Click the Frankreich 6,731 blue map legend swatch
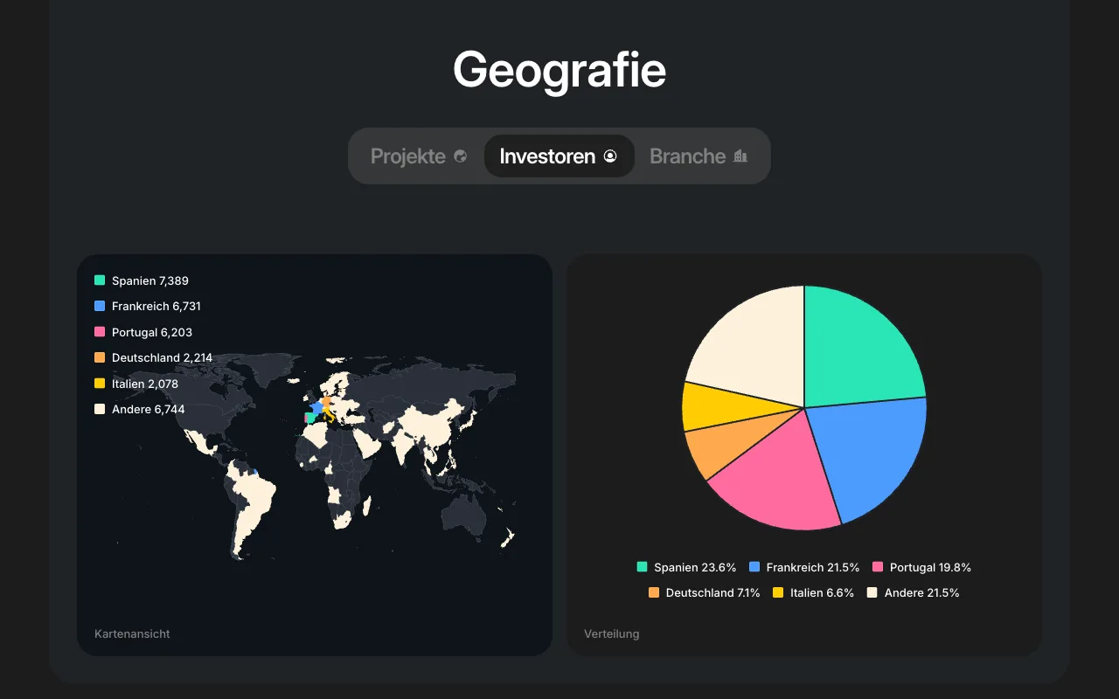This screenshot has height=699, width=1119. coord(100,306)
